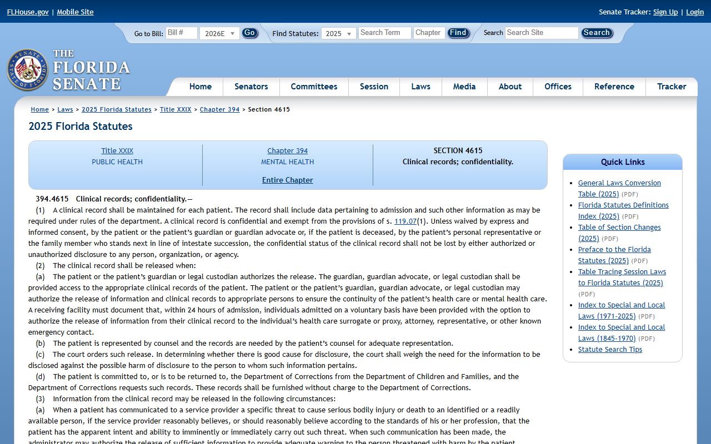Open Statute Search Tips link
711x444 pixels.
(610, 349)
